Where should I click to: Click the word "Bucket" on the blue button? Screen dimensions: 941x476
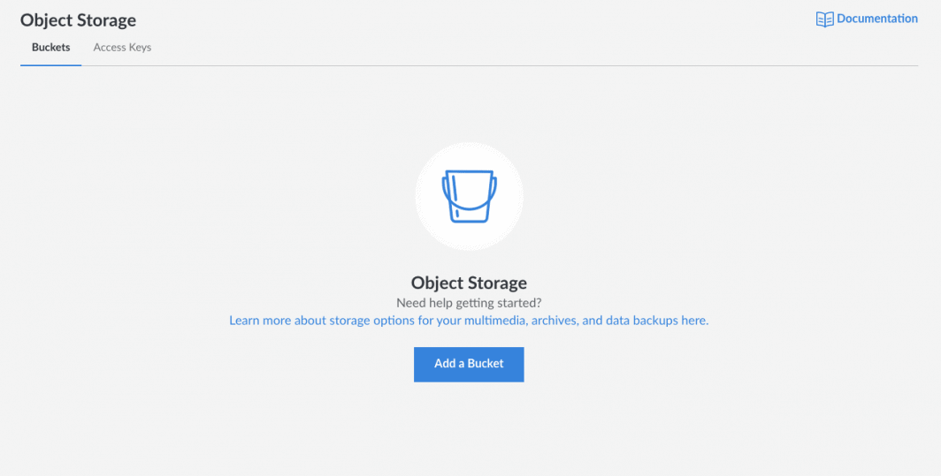[x=485, y=364]
